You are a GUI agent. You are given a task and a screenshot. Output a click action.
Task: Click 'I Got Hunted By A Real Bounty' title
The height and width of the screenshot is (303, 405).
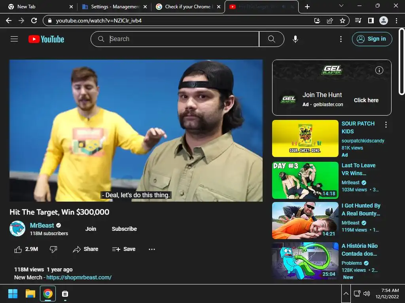[x=361, y=209]
